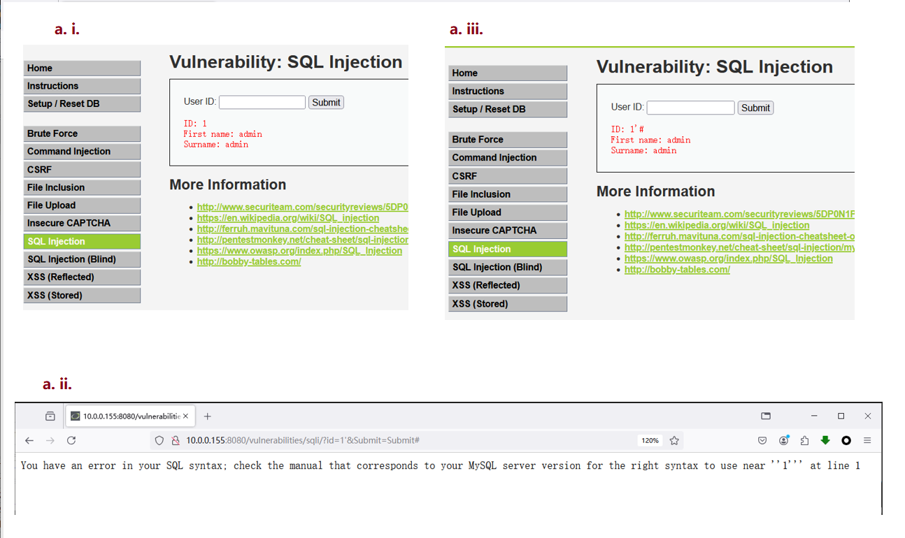Open ferruh.mavituna.com link on ID: 1'# page
This screenshot has height=538, width=905.
tap(739, 236)
